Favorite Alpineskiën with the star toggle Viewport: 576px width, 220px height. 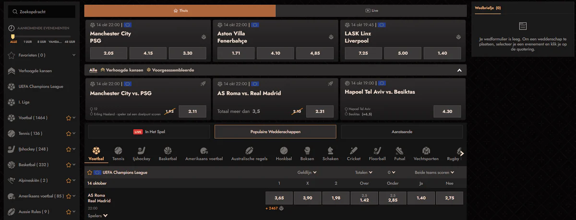tap(69, 180)
